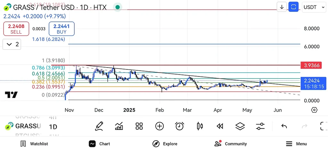
Task: Click the down arrow button near USDT
Action: pos(282,7)
